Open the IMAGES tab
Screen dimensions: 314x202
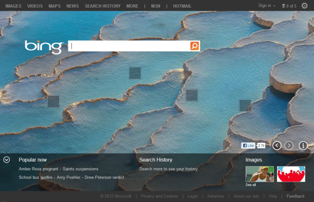tap(13, 6)
